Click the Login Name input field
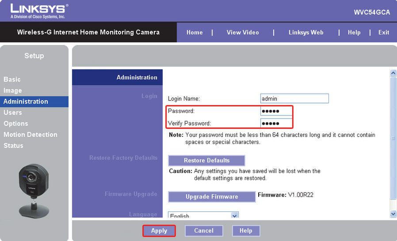This screenshot has width=397, height=241. click(294, 98)
